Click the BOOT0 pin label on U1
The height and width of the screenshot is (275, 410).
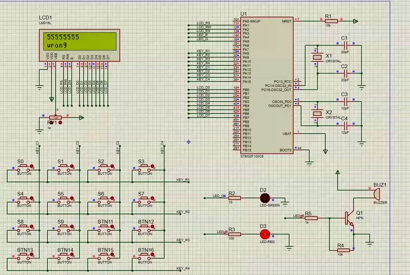pyautogui.click(x=285, y=150)
